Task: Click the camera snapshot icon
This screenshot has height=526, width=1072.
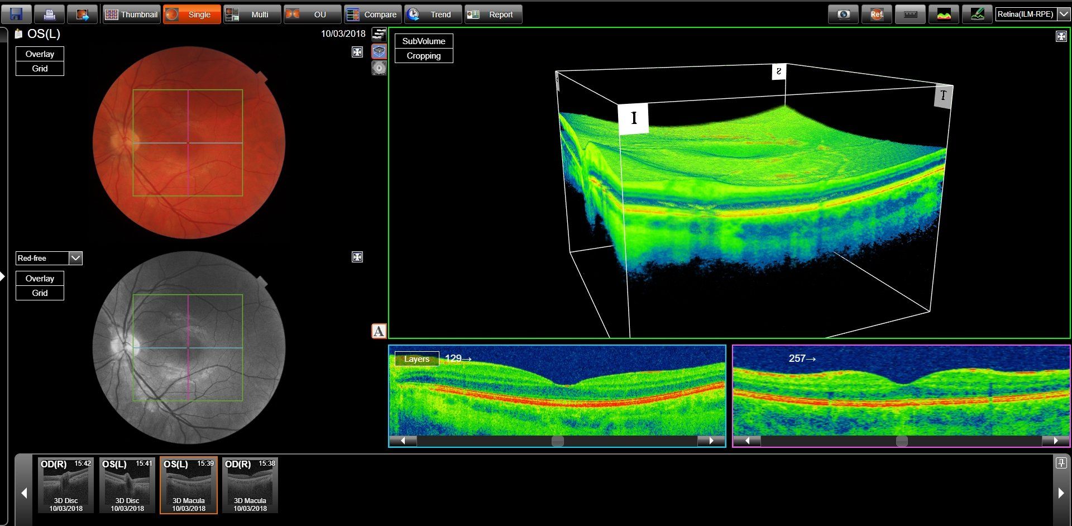Action: click(843, 14)
